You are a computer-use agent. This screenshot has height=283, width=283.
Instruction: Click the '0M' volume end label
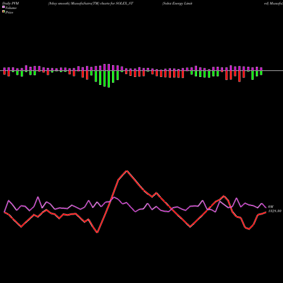(x=271, y=207)
